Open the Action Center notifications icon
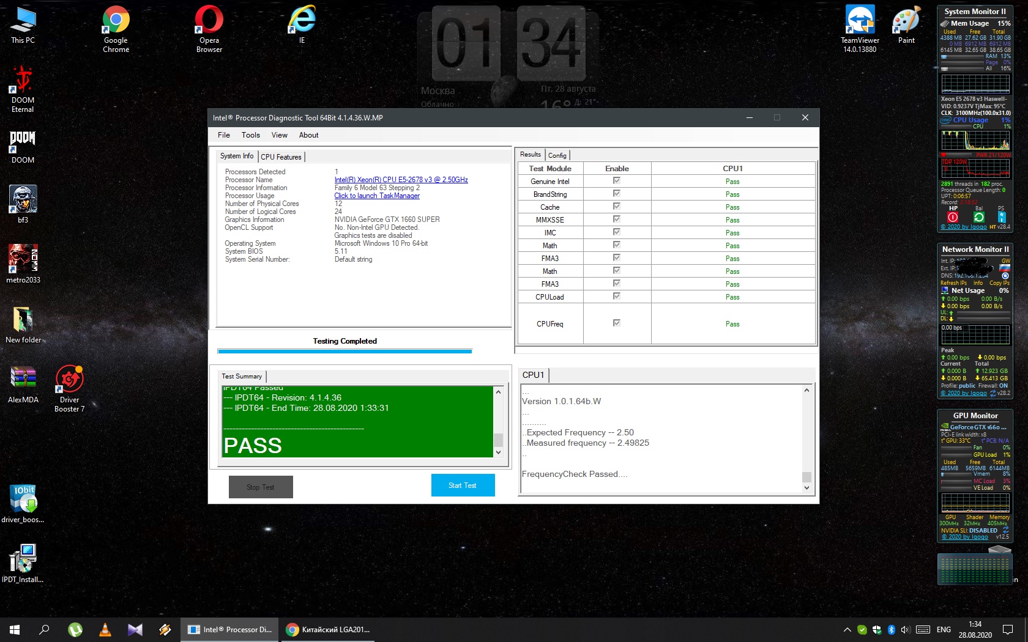Screen dimensions: 1028x642 (x=1008, y=629)
